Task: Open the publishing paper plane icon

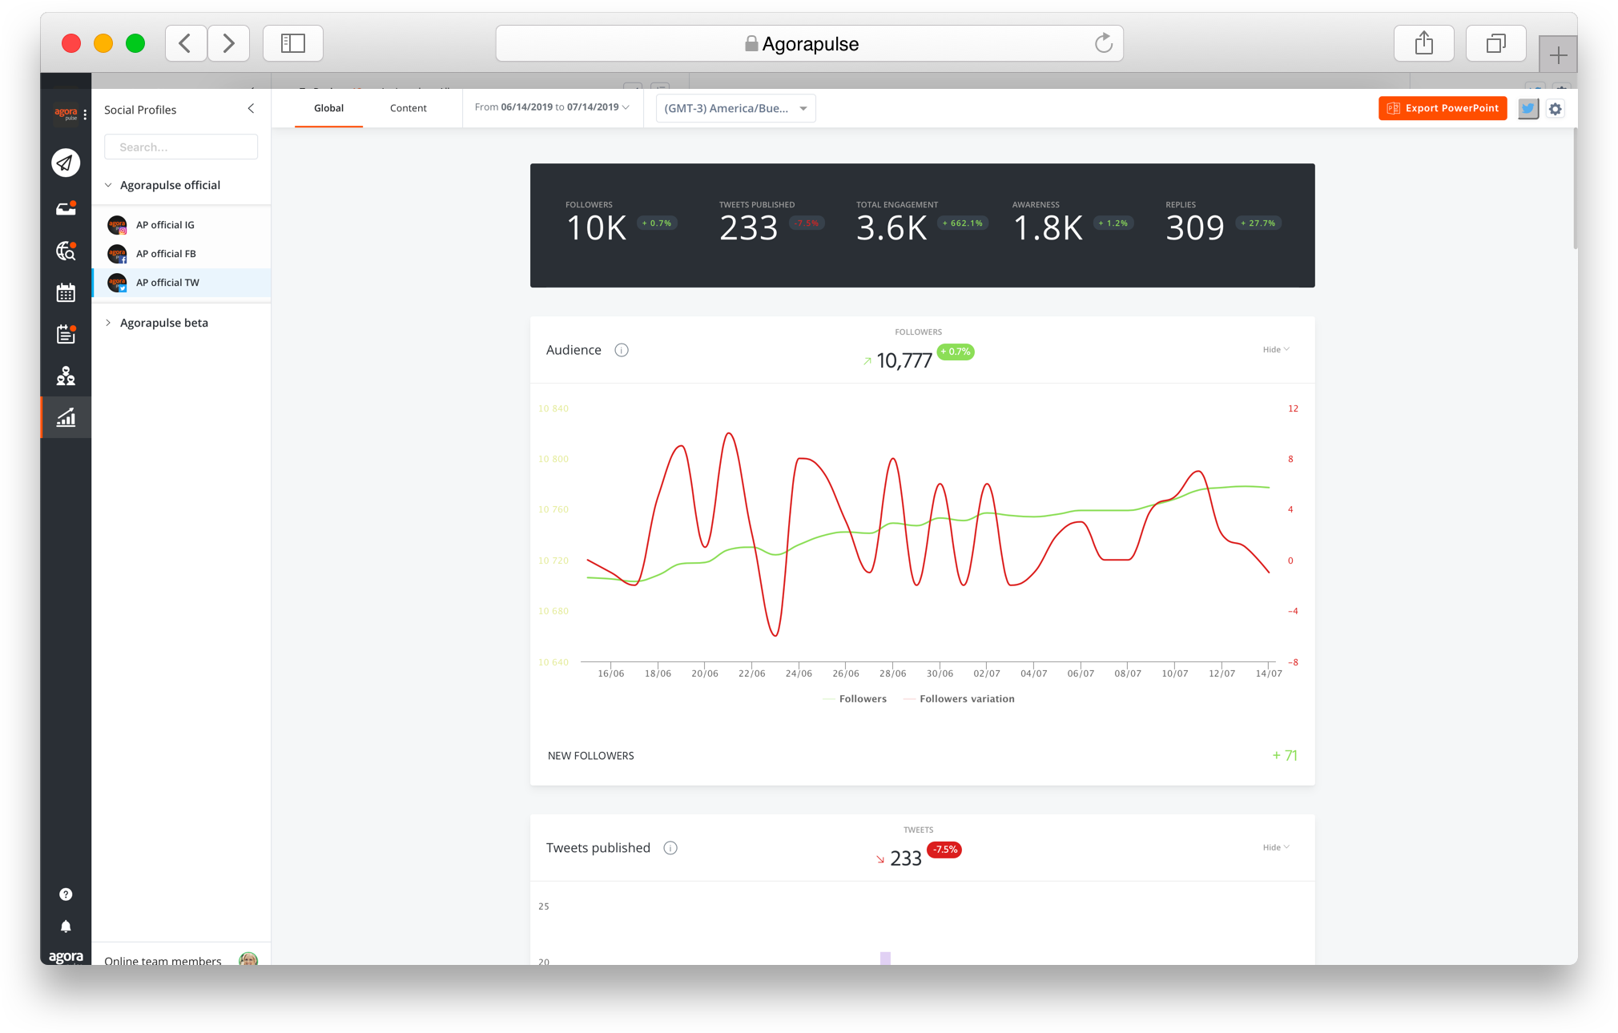Action: (x=66, y=163)
